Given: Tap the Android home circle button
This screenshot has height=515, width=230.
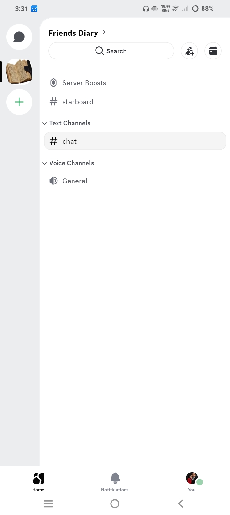Looking at the screenshot, I should click(115, 504).
